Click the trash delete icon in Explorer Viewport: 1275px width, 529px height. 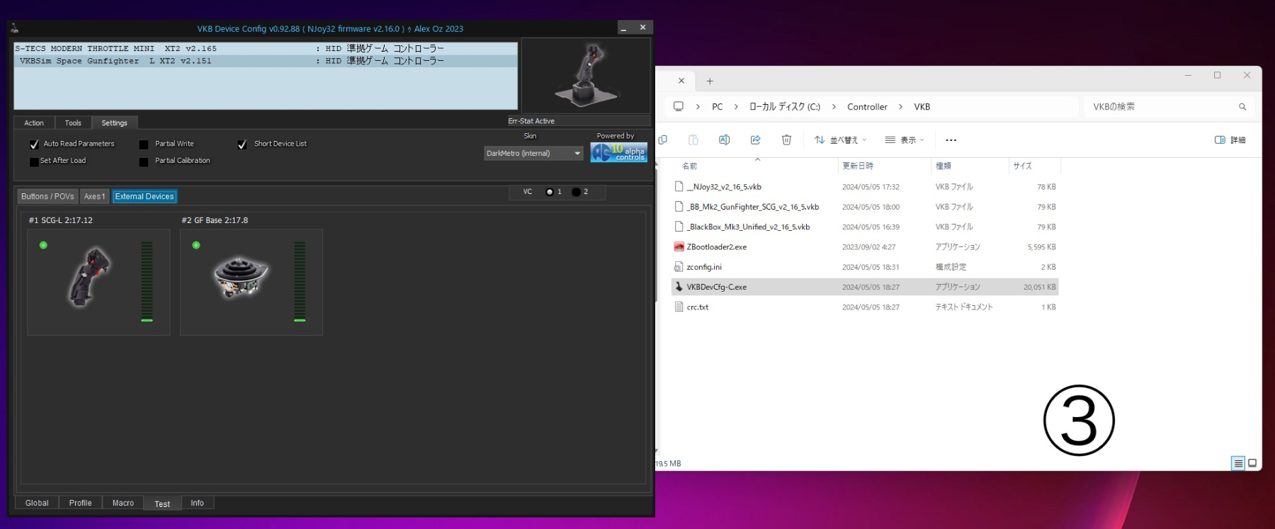click(786, 140)
